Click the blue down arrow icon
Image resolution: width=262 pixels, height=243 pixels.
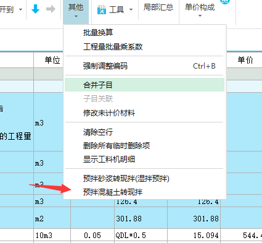35,9
